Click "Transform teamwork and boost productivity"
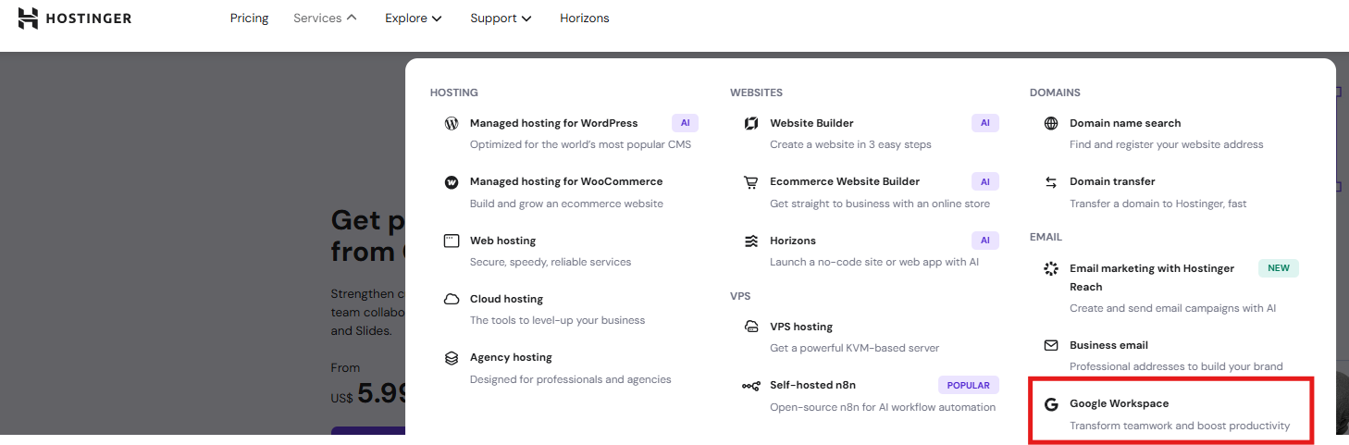 click(1180, 426)
